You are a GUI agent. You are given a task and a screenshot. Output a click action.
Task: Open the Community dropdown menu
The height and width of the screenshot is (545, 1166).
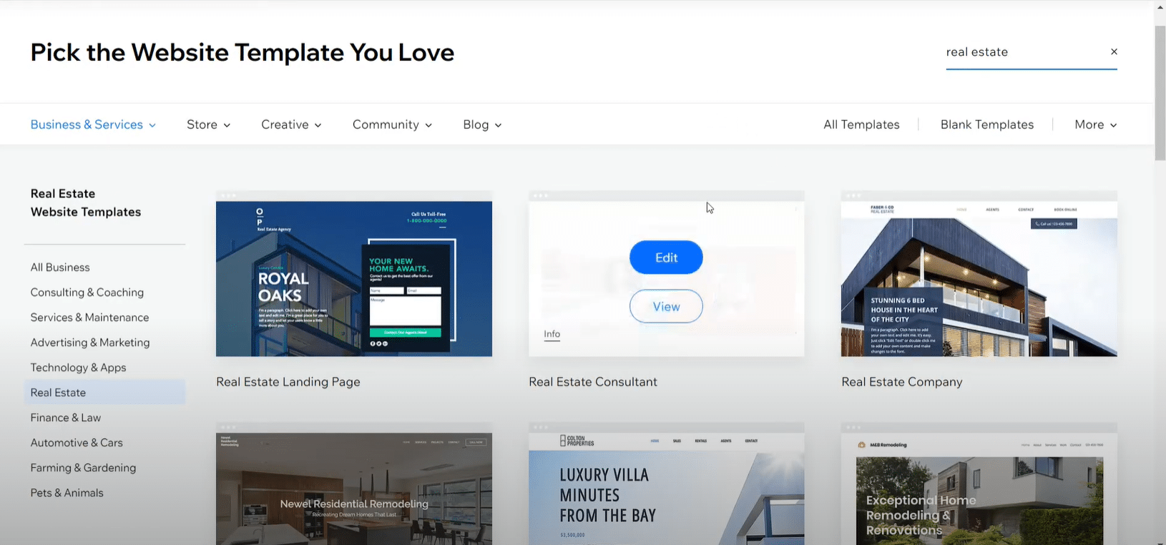[392, 124]
